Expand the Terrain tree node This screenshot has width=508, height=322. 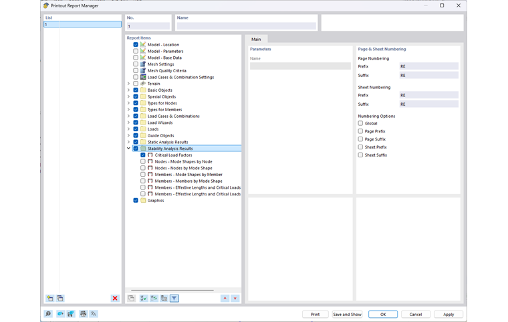click(128, 84)
